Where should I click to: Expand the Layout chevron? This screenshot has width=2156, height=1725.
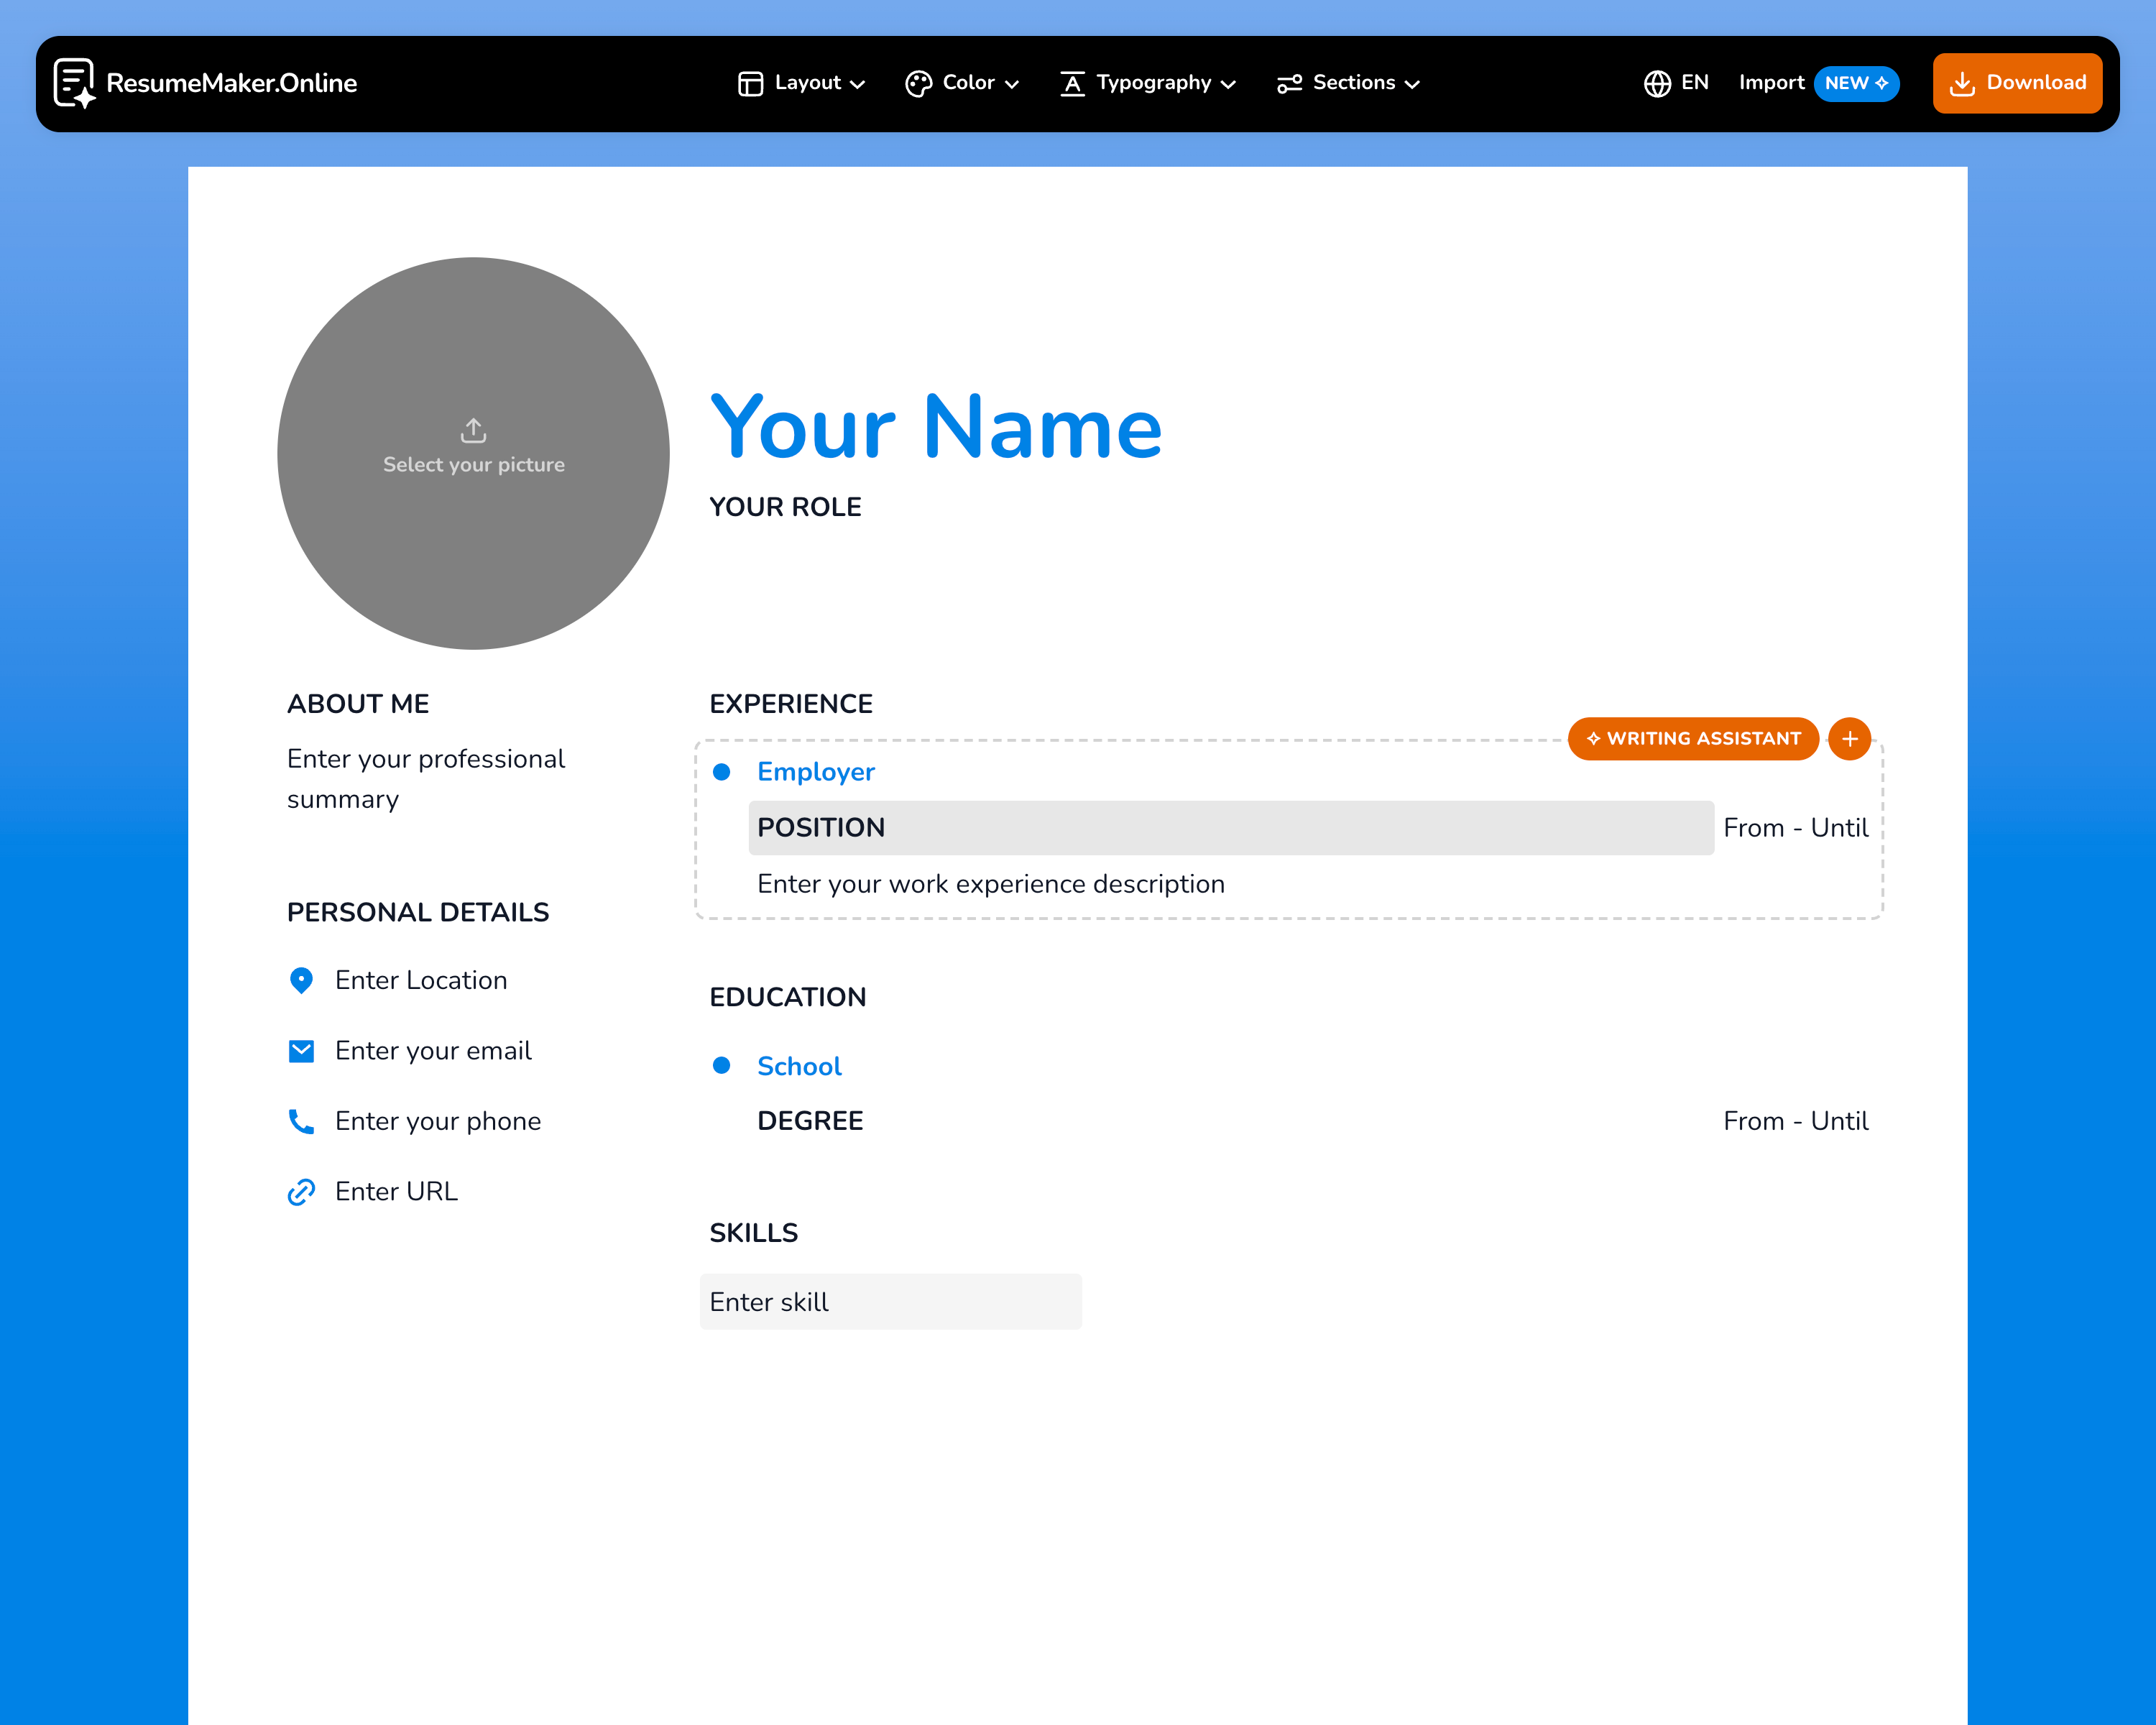coord(857,85)
